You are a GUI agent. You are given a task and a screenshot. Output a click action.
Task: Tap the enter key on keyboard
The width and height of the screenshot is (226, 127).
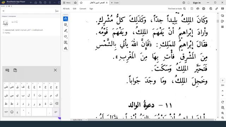[x=56, y=112]
